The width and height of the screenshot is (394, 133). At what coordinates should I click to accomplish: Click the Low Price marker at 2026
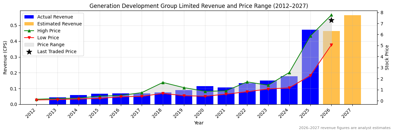331,45
